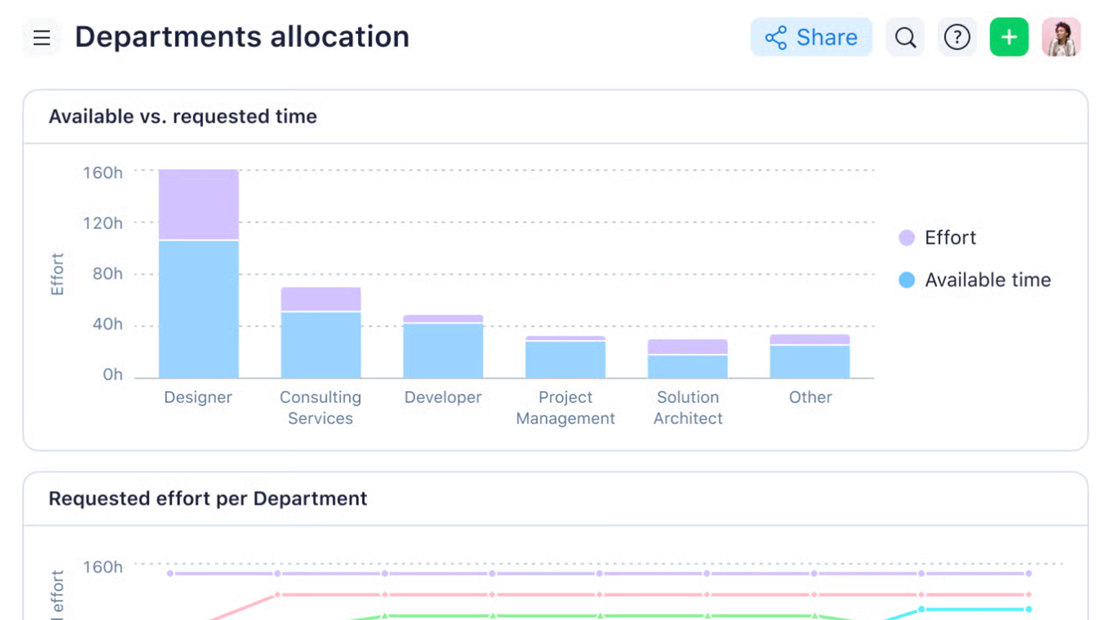
Task: Toggle the Available time legend entry
Action: coord(975,280)
